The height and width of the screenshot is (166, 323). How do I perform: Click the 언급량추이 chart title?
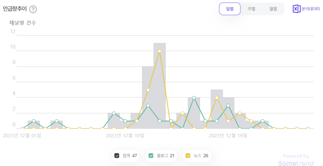tap(14, 9)
